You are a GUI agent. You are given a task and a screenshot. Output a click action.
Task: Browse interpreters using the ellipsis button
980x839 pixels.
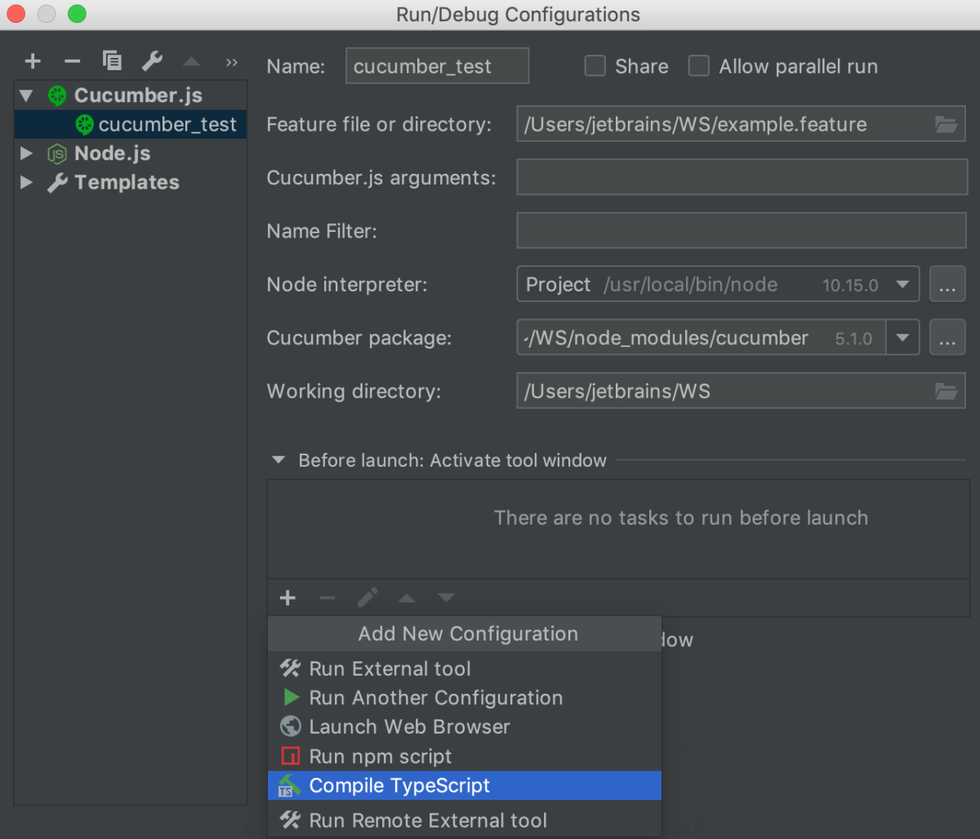point(947,284)
